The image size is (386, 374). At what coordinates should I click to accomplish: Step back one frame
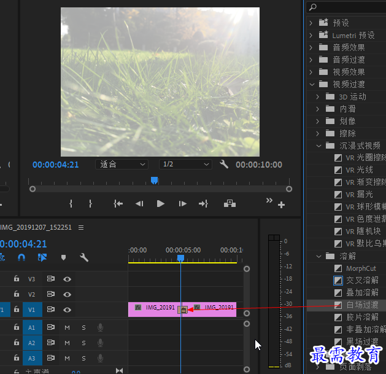coord(139,204)
